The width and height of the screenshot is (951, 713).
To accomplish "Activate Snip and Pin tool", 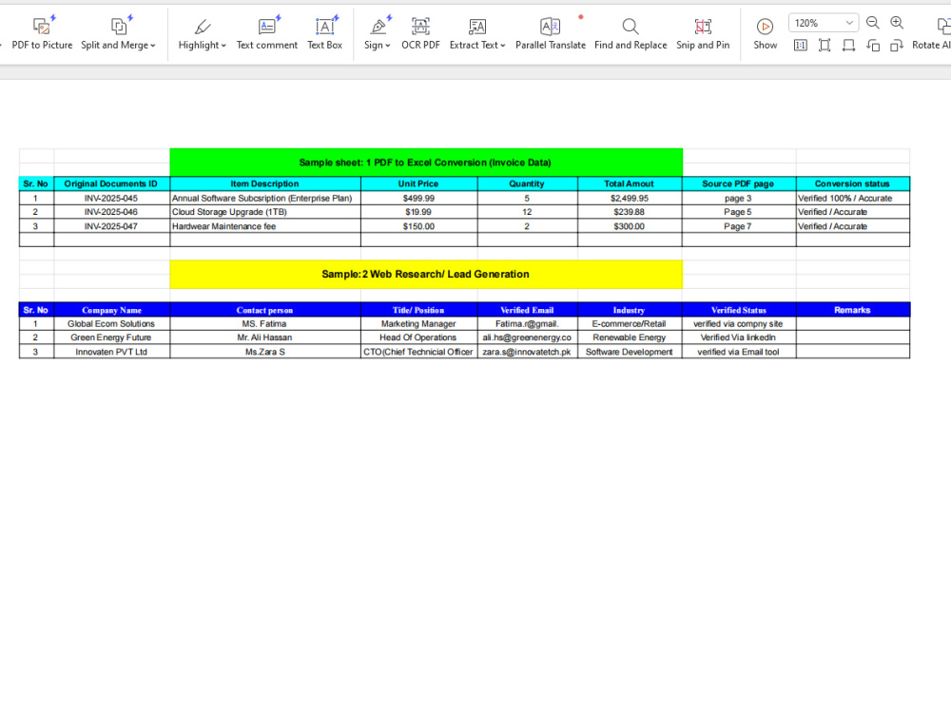I will 703,34.
